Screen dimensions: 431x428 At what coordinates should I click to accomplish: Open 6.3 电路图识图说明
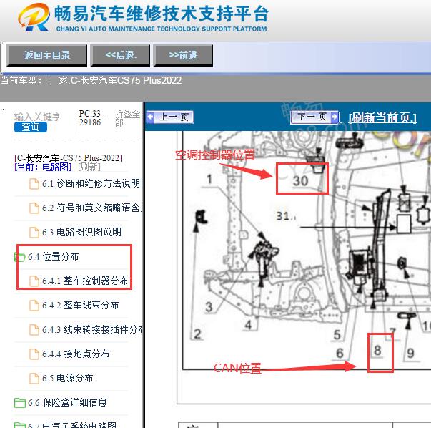point(81,232)
